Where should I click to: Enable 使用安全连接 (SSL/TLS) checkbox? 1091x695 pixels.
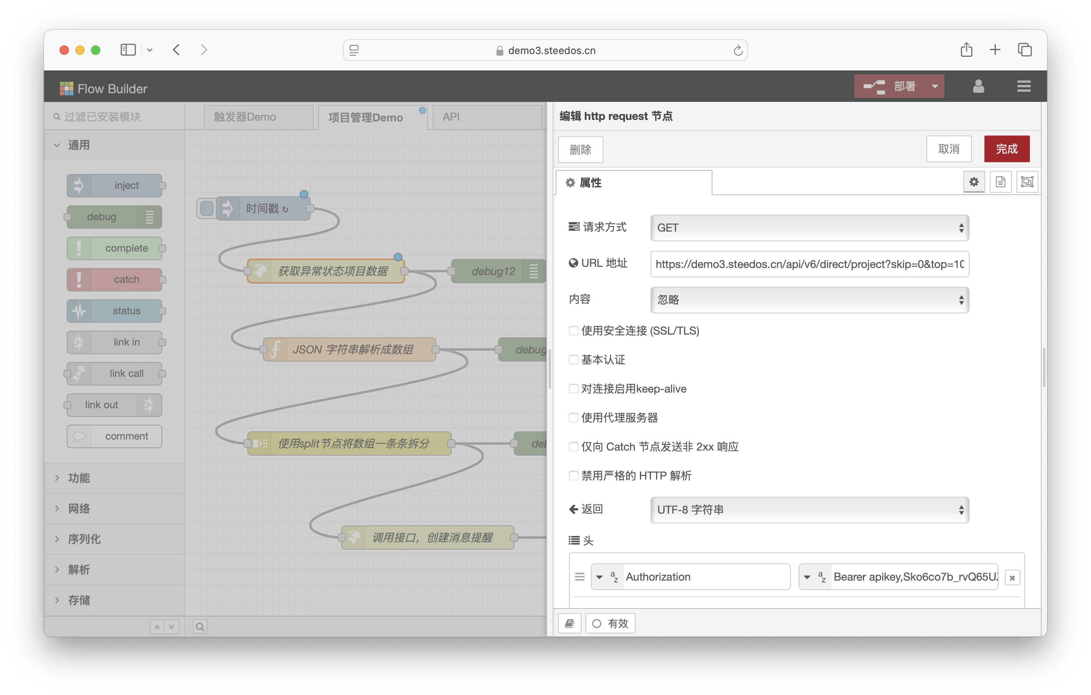point(574,331)
